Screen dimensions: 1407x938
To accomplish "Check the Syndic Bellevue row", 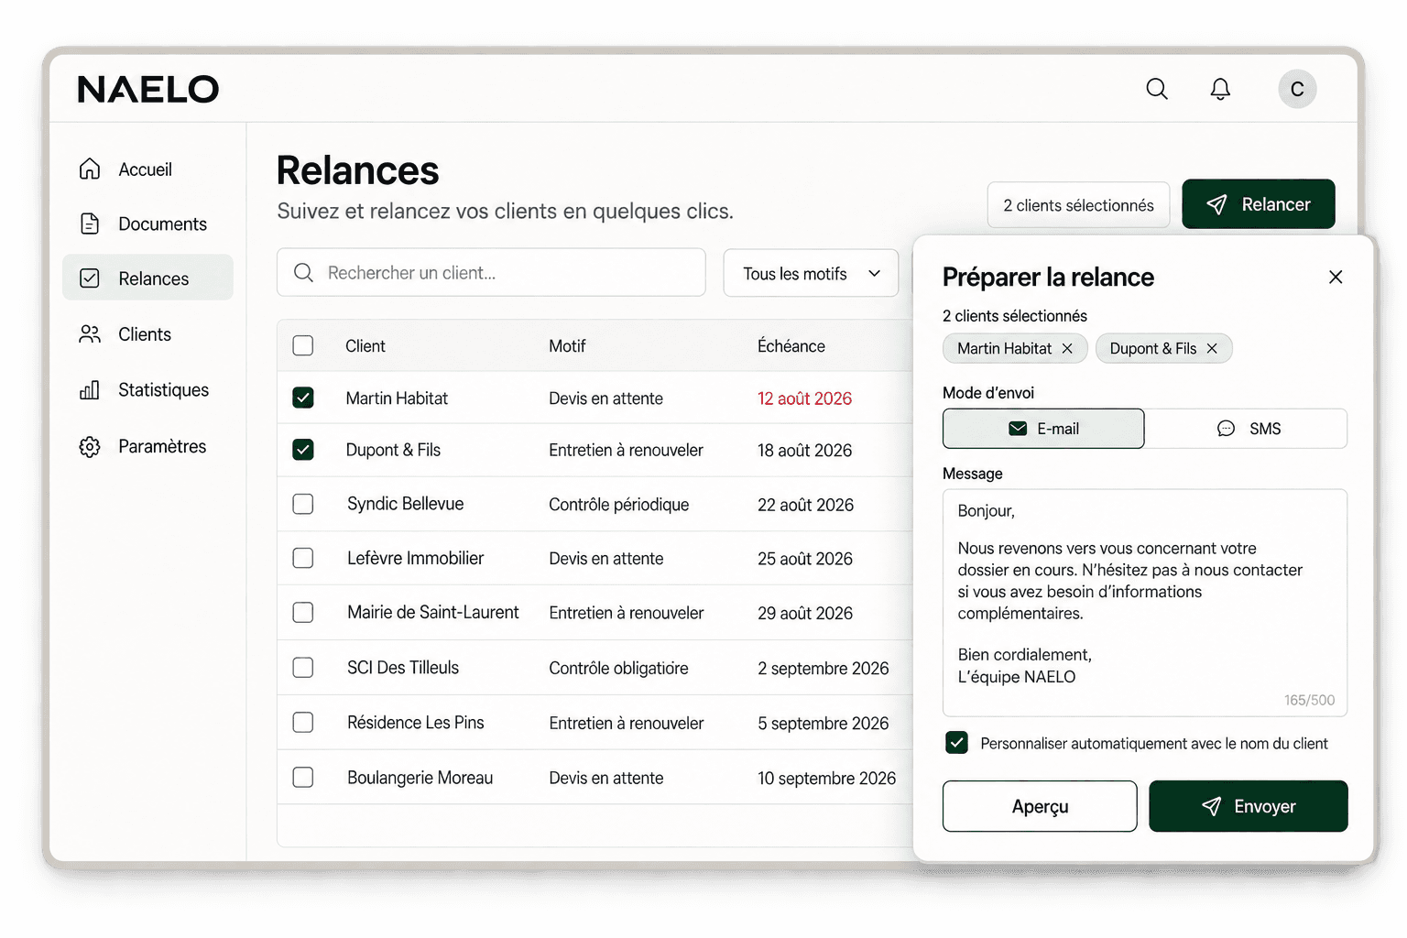I will (303, 504).
